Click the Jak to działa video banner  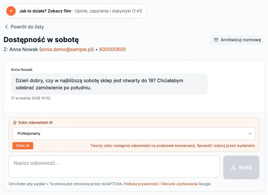click(75, 11)
